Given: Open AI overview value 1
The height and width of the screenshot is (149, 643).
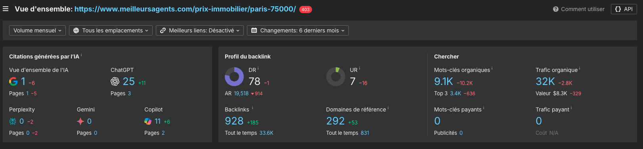Looking at the screenshot, I should point(23,81).
